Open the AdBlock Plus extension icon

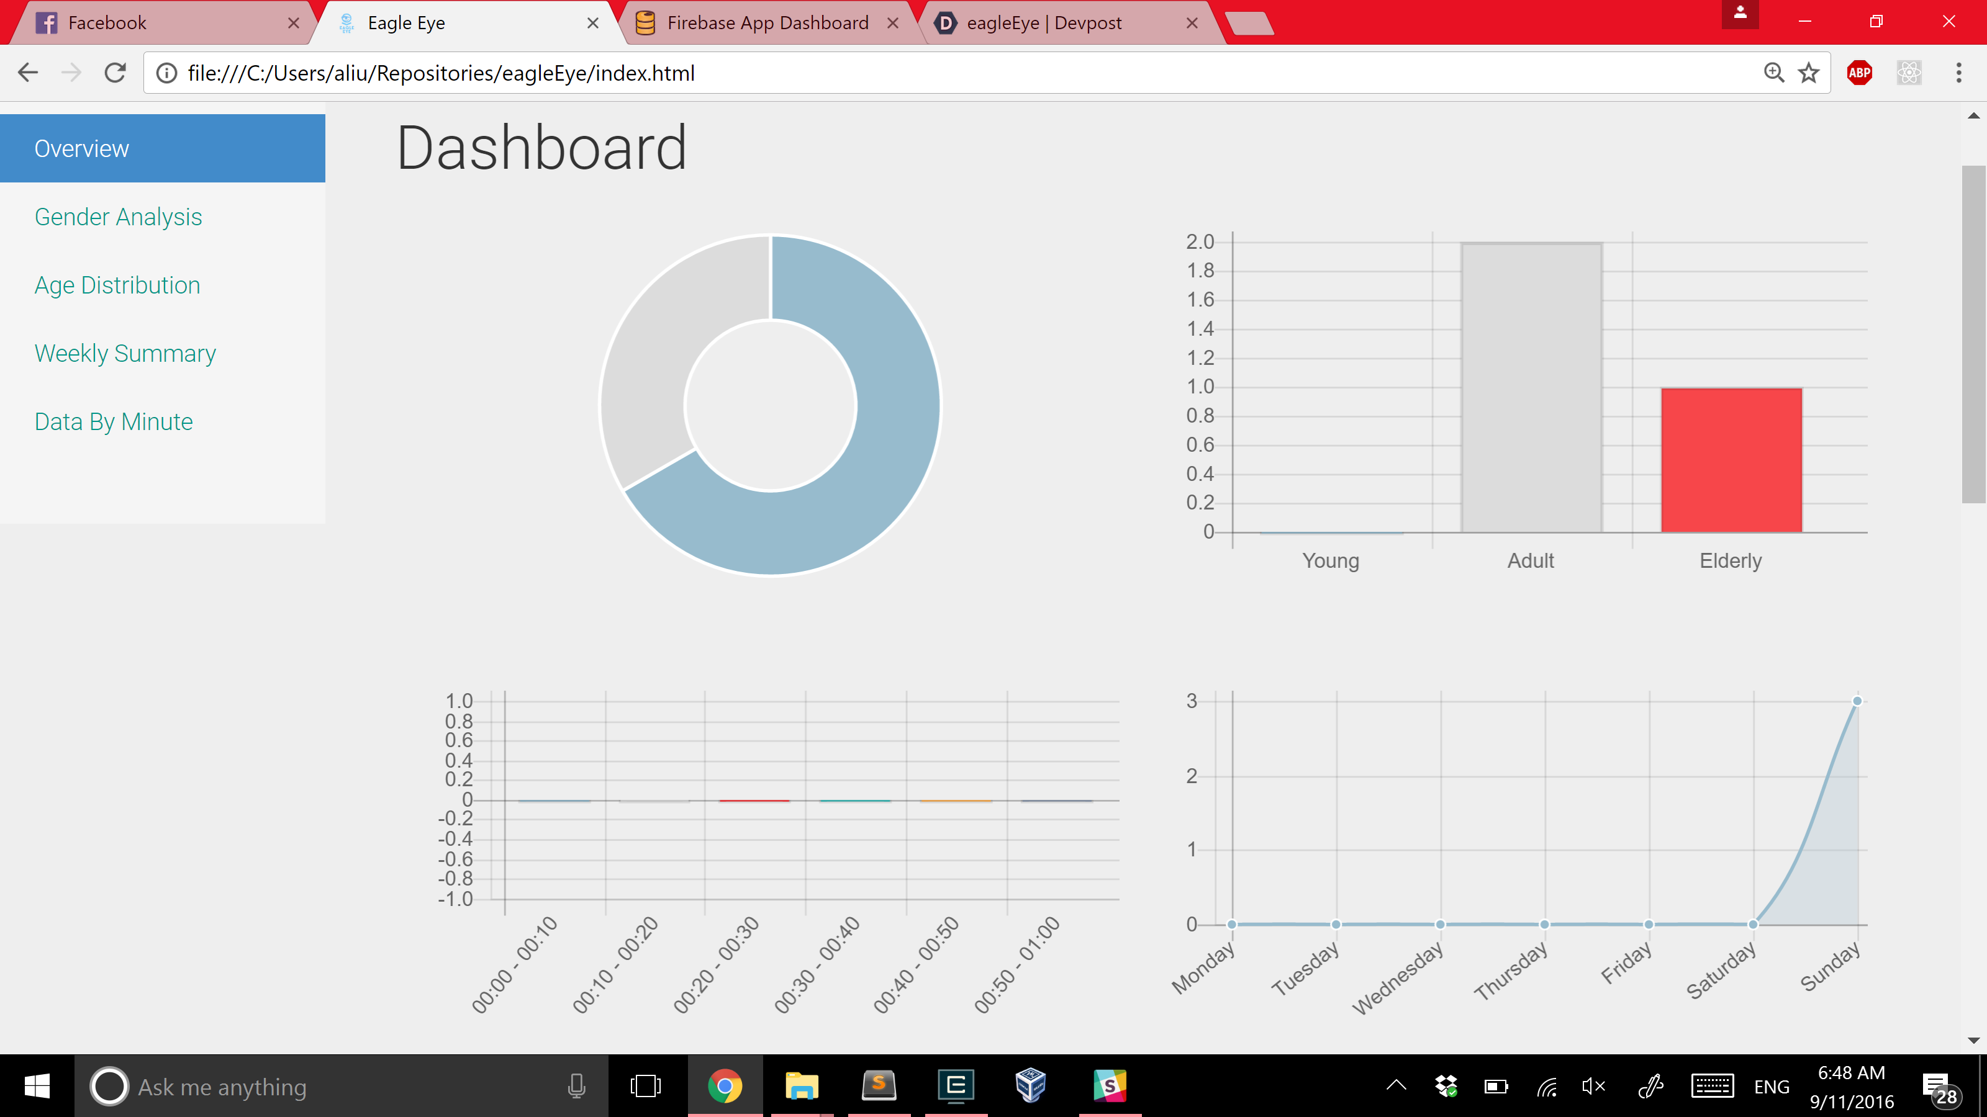tap(1859, 73)
